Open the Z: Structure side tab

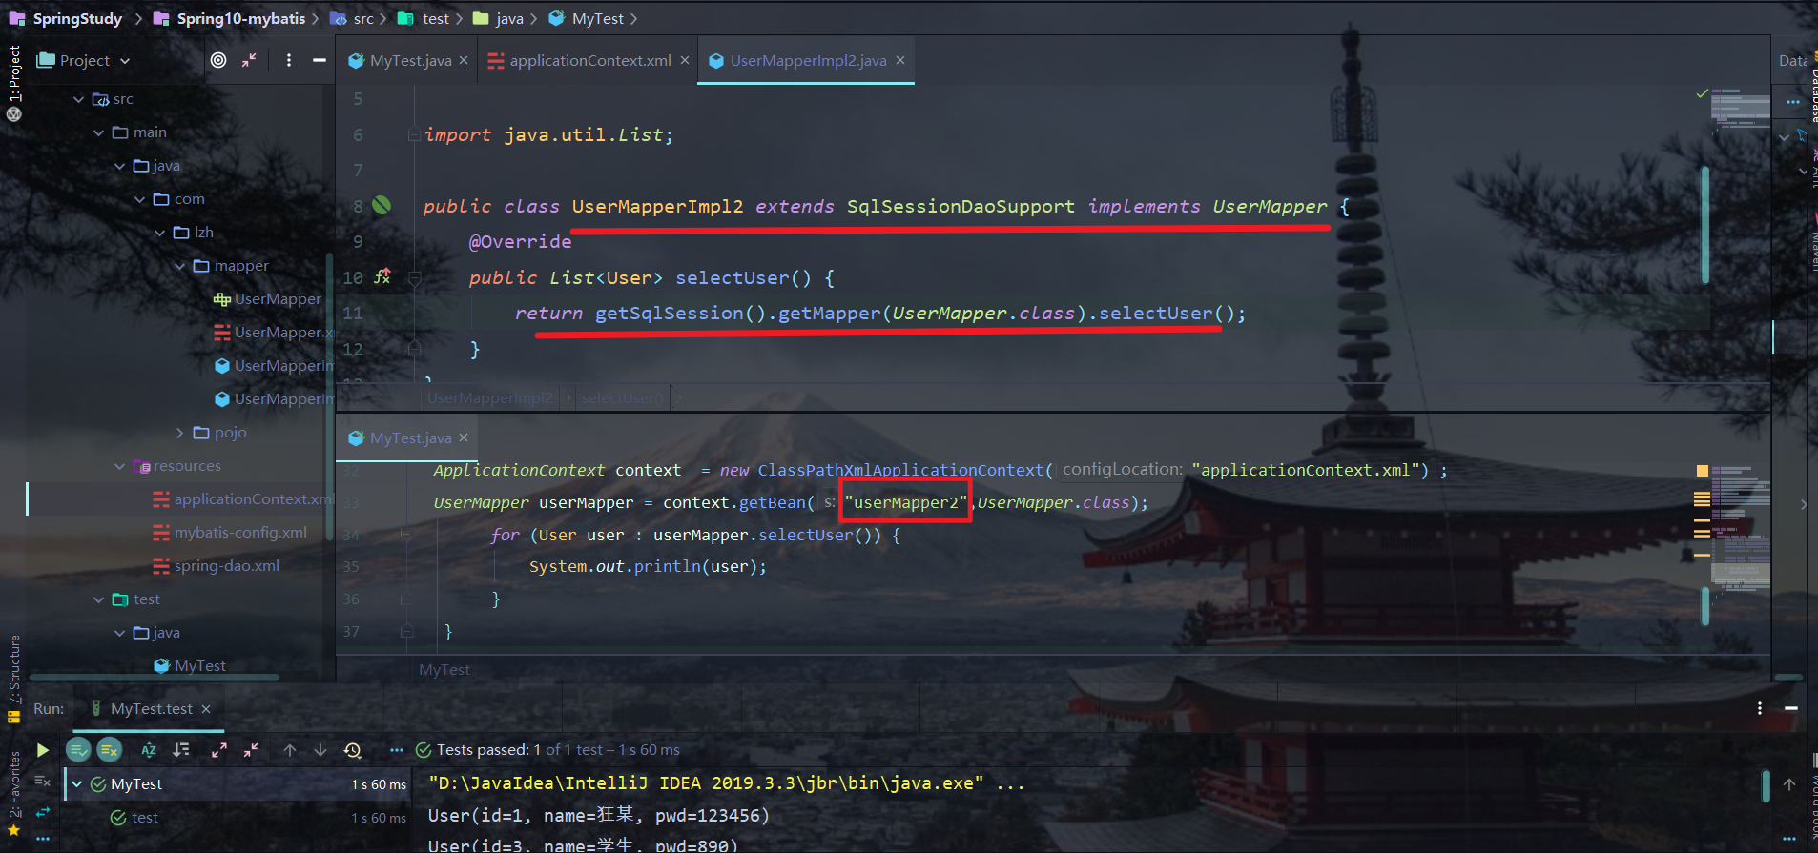[x=14, y=669]
